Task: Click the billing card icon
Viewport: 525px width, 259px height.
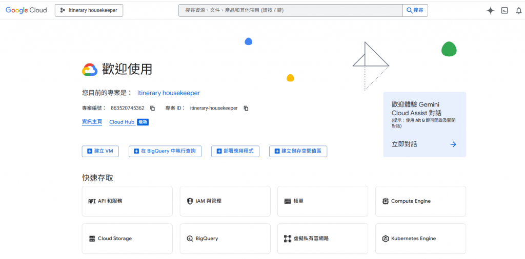Action: (288, 202)
